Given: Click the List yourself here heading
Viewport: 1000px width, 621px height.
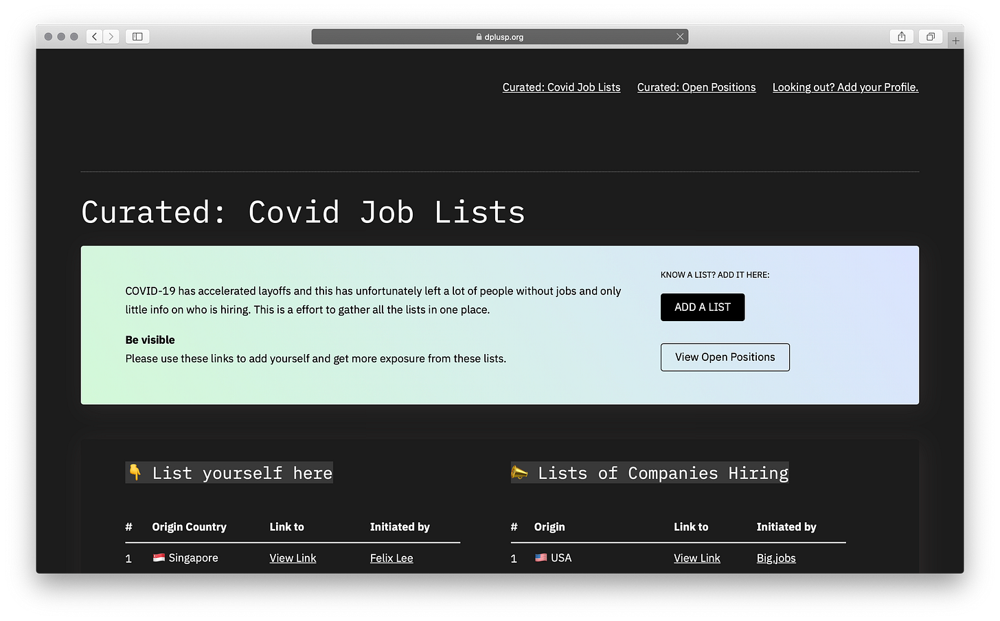Looking at the screenshot, I should (229, 473).
